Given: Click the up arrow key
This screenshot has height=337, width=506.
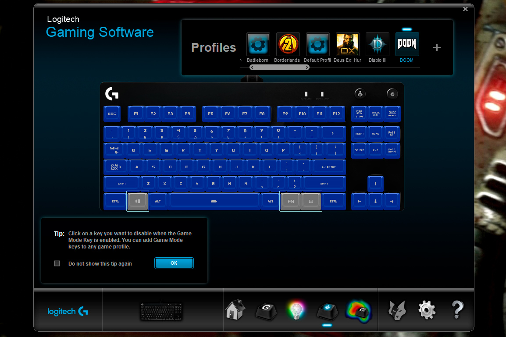Looking at the screenshot, I should pos(376,184).
